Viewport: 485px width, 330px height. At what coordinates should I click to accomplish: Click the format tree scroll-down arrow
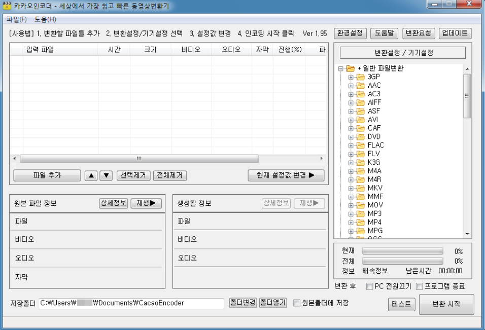467,234
